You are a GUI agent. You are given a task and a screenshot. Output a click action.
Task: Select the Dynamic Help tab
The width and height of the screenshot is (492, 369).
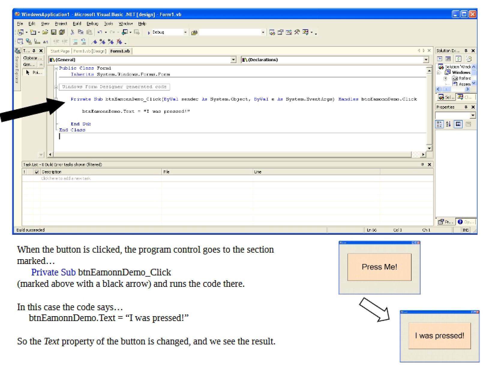coord(466,222)
